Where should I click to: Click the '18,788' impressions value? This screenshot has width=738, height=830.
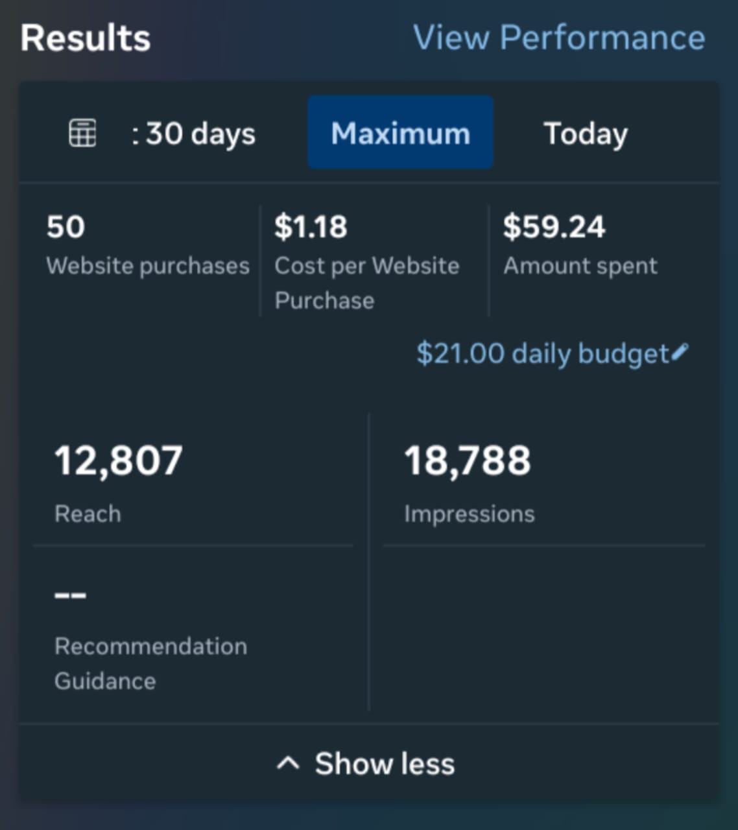468,461
